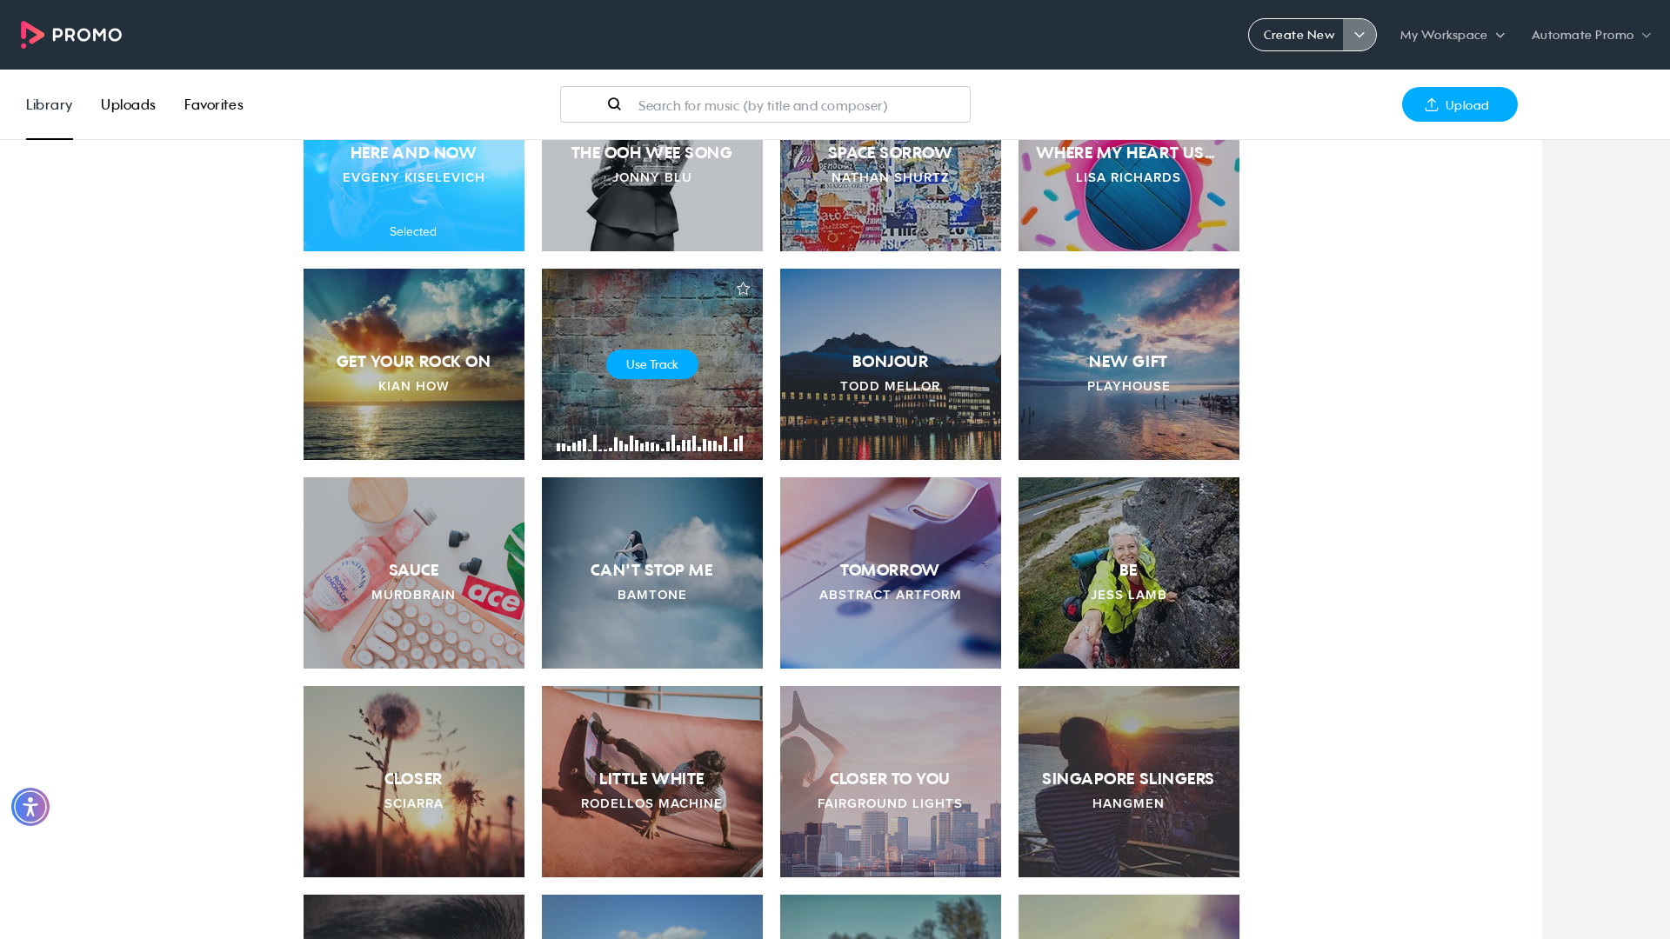Viewport: 1670px width, 939px height.
Task: Click Use Track button
Action: (652, 364)
